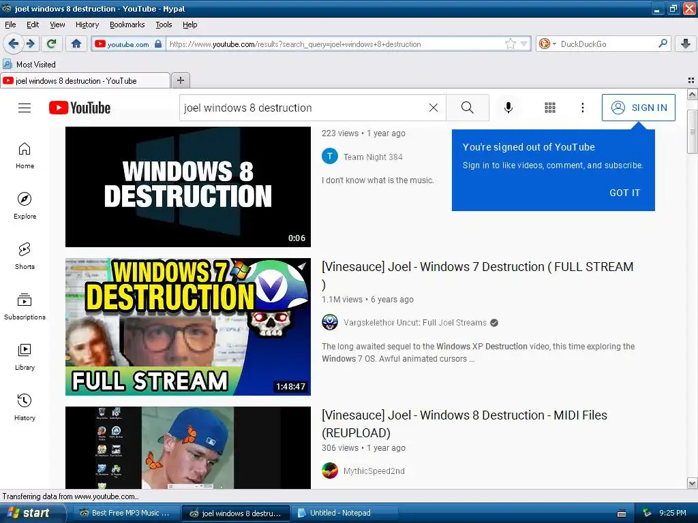Screen dimensions: 698x523
Task: Expand the URL bar history dropdown arrow
Action: pos(524,44)
